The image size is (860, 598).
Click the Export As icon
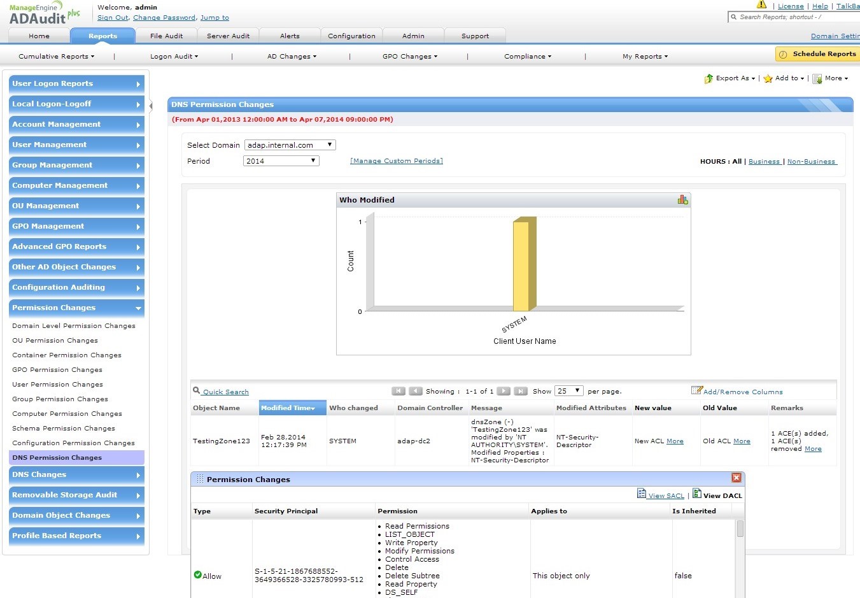(708, 79)
